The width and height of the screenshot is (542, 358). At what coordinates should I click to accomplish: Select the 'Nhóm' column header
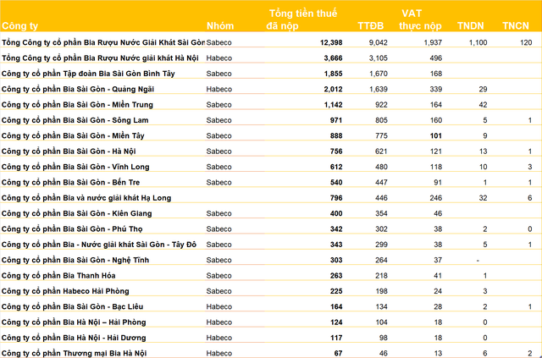tap(220, 26)
